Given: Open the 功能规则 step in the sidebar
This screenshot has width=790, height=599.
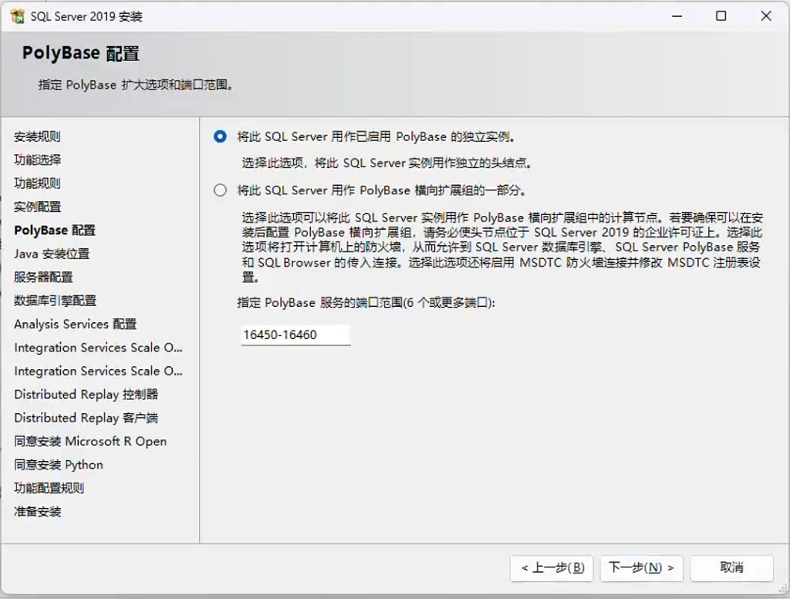Looking at the screenshot, I should 37,183.
